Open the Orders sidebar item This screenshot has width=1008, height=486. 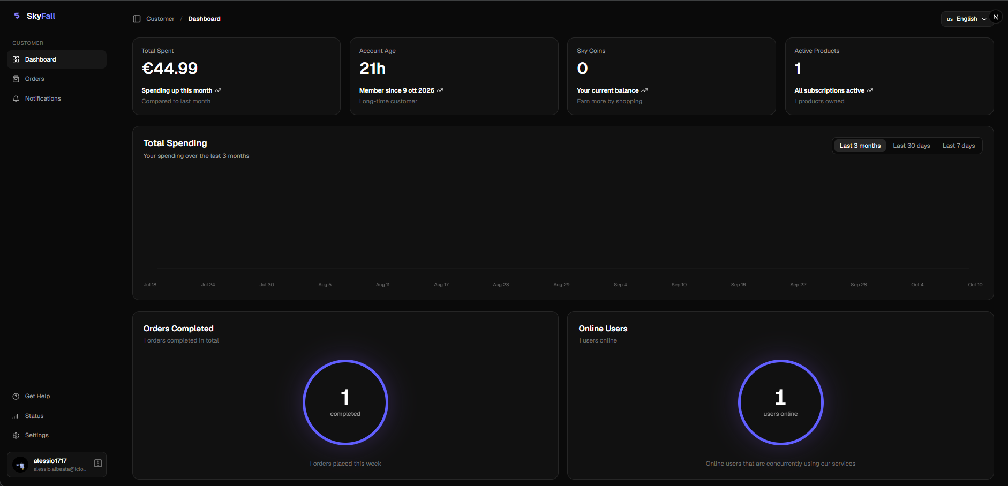57,79
